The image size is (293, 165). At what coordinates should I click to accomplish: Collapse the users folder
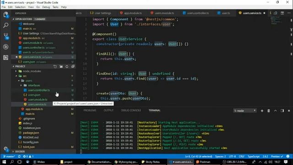[x=19, y=81]
